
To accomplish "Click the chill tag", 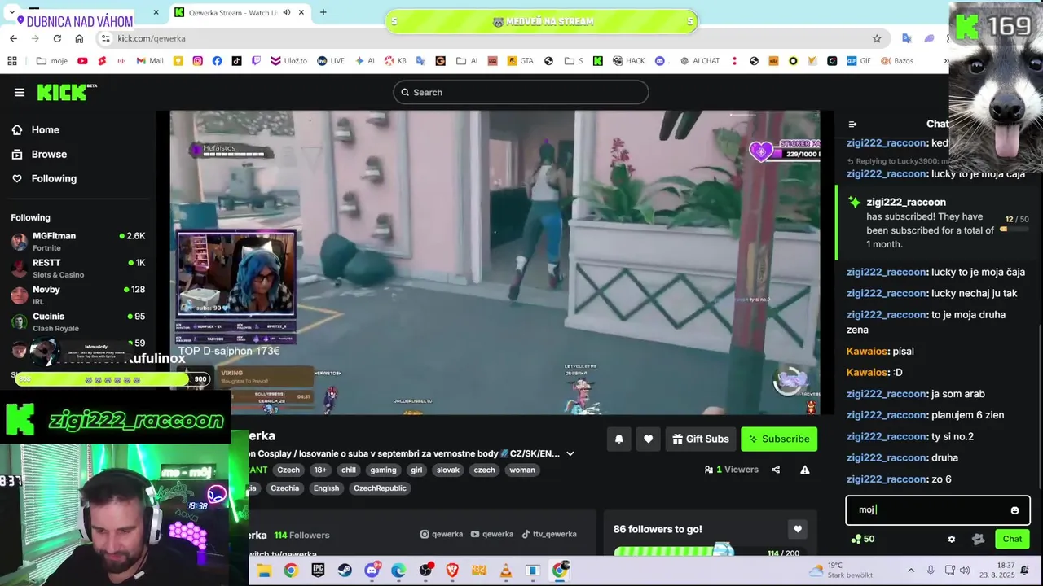I will click(x=349, y=470).
